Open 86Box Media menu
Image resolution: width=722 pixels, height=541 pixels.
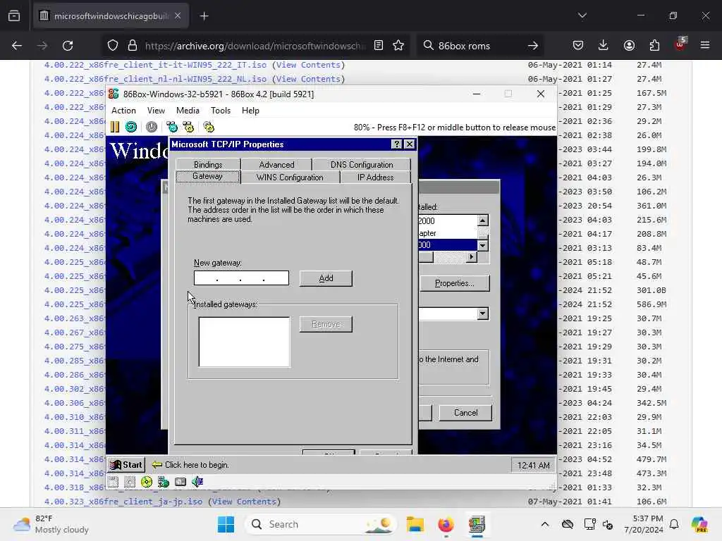[x=188, y=111]
